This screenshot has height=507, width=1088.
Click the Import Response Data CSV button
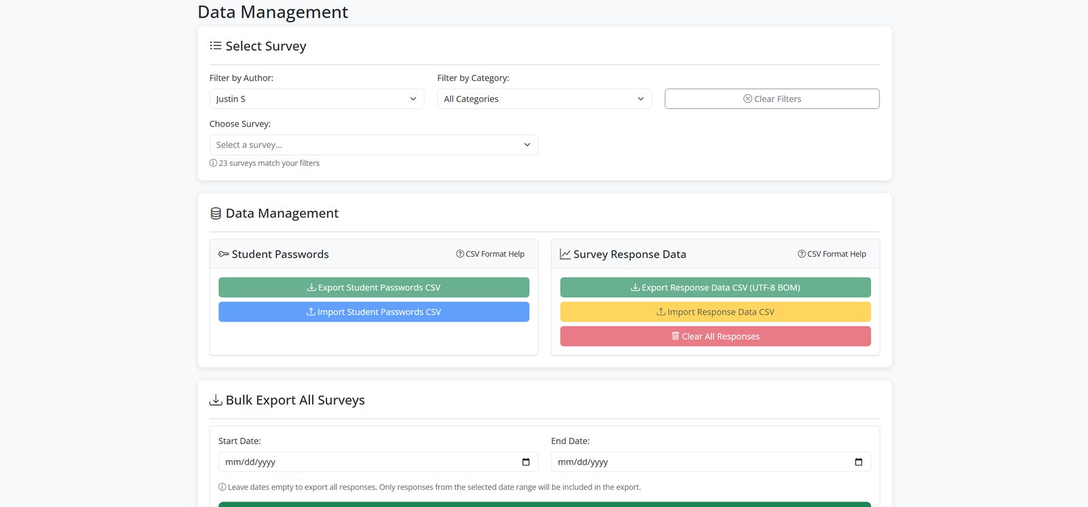click(x=715, y=312)
